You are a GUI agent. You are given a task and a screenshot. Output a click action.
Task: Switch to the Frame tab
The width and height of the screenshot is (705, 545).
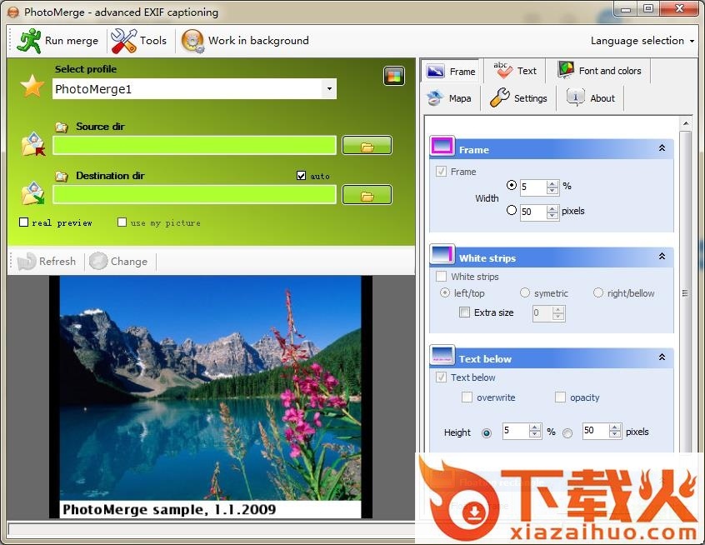point(452,71)
